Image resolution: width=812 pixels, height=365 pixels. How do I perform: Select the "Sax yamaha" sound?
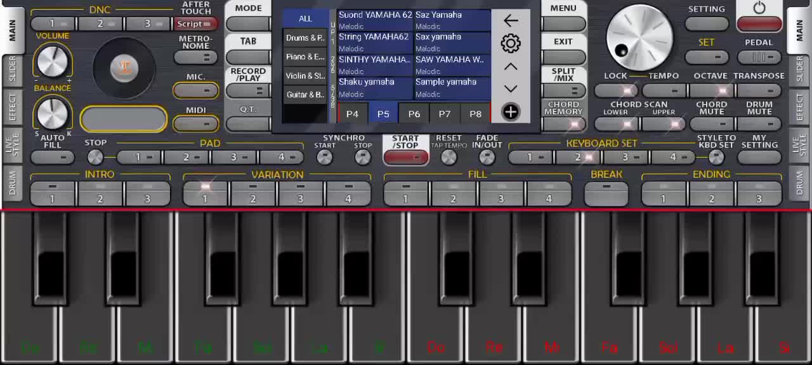(452, 43)
